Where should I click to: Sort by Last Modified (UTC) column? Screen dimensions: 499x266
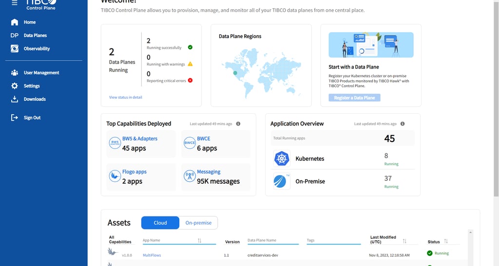tap(404, 241)
